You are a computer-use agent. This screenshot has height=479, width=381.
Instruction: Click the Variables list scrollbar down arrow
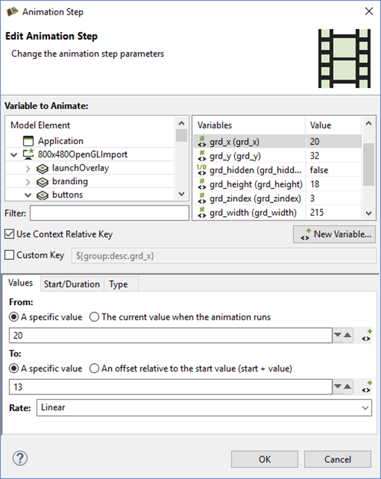click(369, 214)
